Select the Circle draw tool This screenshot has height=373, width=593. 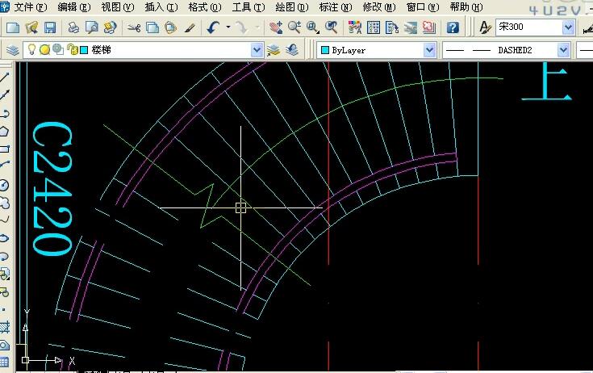click(x=5, y=185)
